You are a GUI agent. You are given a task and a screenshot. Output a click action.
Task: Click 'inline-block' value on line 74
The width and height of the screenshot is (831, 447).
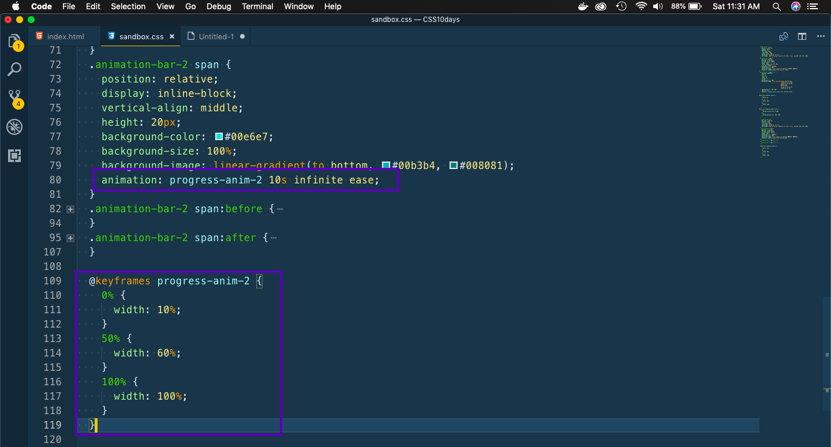click(194, 93)
